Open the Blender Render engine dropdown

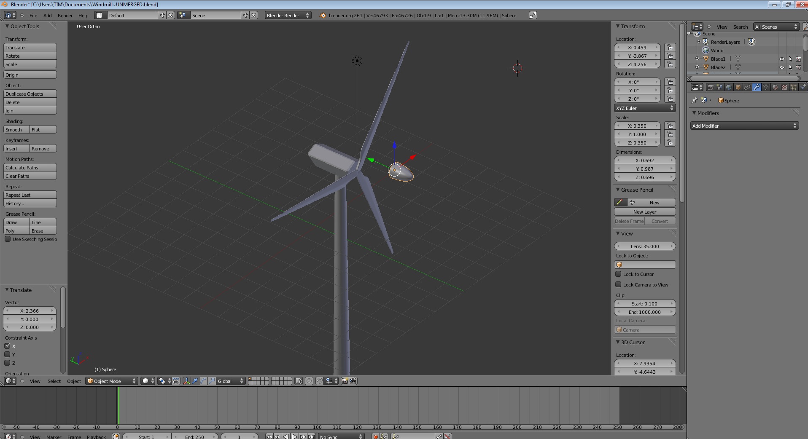[288, 15]
